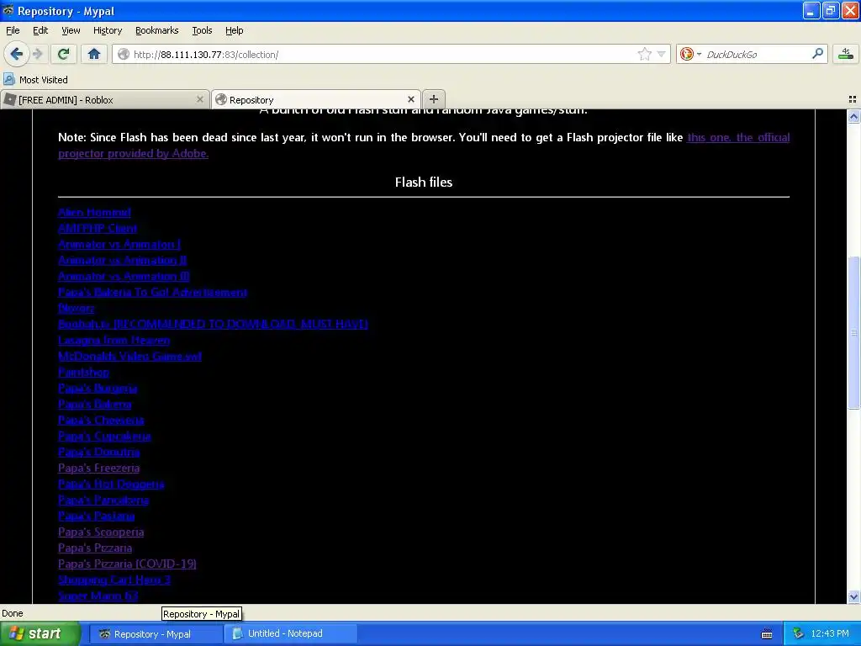The image size is (861, 646).
Task: Open the Papa's Pancakeria link
Action: (x=103, y=500)
